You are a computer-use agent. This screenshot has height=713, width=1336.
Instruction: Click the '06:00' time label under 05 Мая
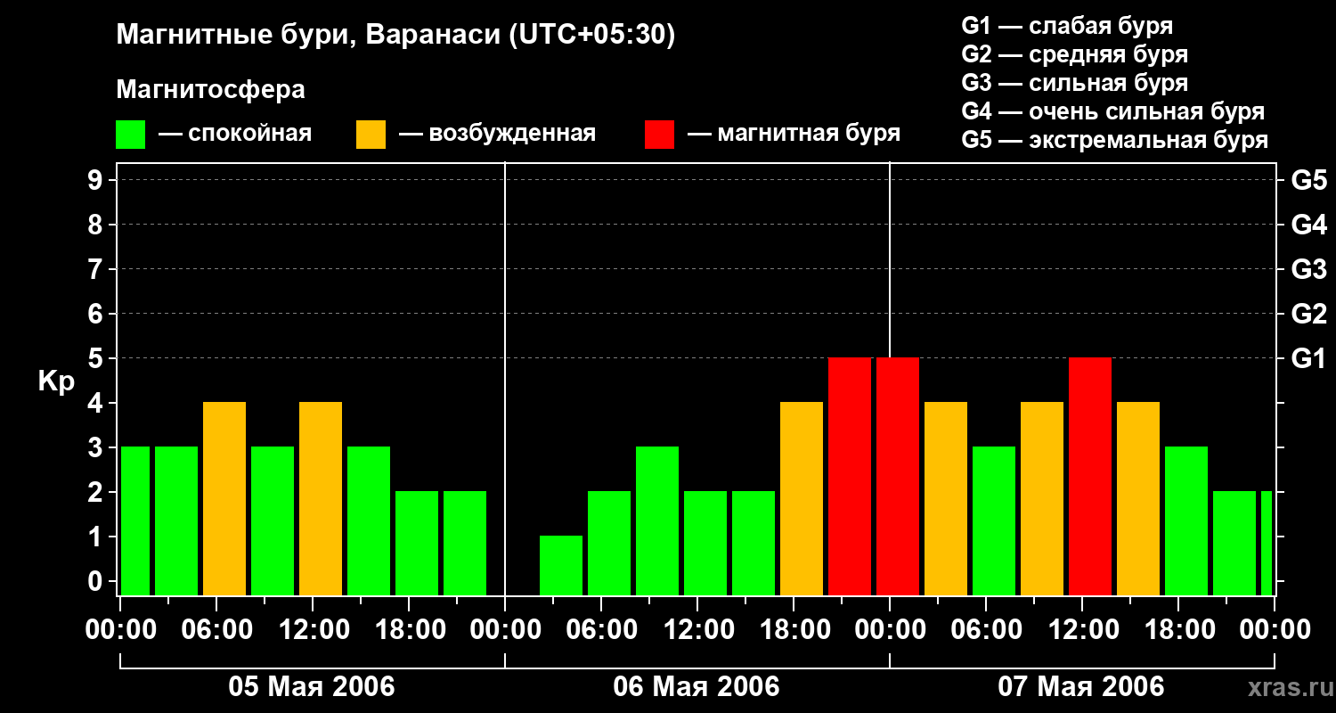point(216,630)
